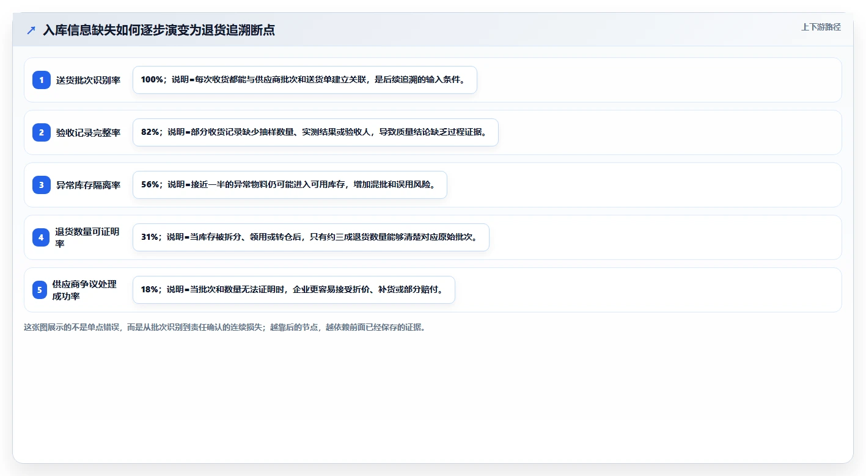Screen dimensions: 866x476
Task: Open the 56% description box
Action: (290, 185)
